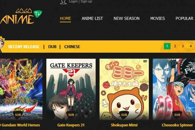Select the RECENT RELEASE tab
This screenshot has height=130, width=195.
(x=24, y=47)
